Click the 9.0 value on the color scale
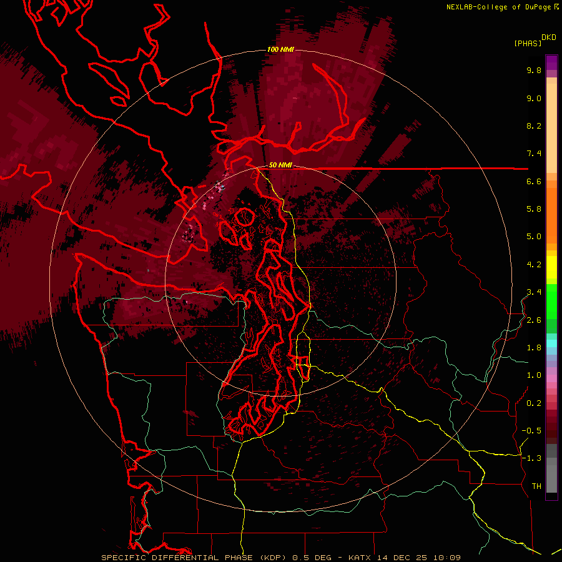 point(534,98)
